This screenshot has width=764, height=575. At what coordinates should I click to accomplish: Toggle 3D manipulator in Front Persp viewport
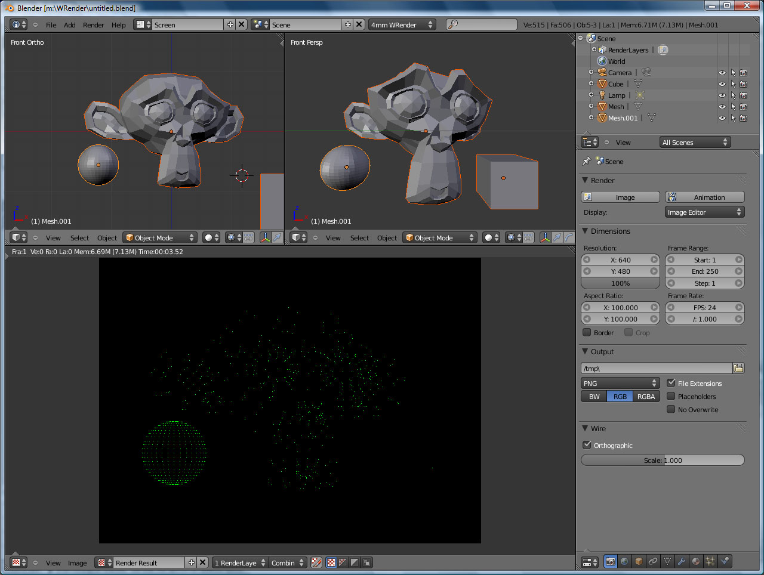pos(546,237)
